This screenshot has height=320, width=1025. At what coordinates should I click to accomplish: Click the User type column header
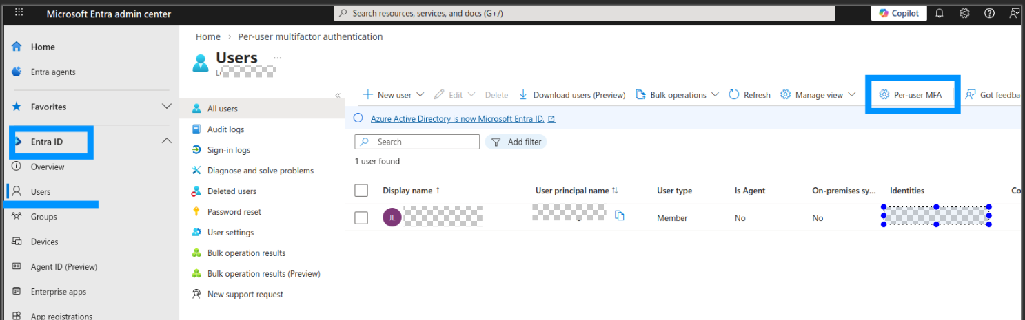click(x=674, y=191)
